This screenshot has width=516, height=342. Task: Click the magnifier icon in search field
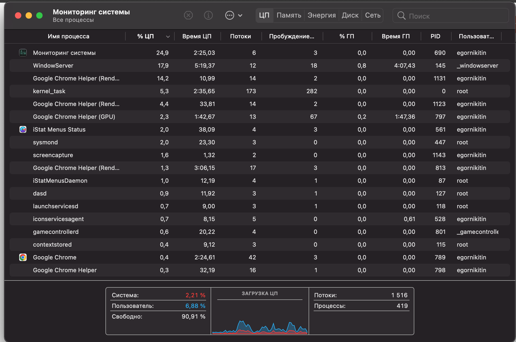pos(402,16)
